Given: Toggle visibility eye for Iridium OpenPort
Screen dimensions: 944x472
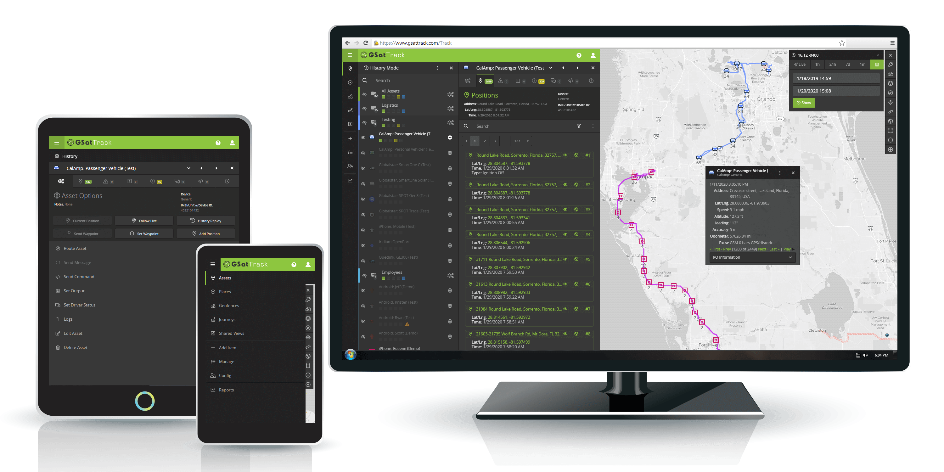Looking at the screenshot, I should (x=363, y=245).
